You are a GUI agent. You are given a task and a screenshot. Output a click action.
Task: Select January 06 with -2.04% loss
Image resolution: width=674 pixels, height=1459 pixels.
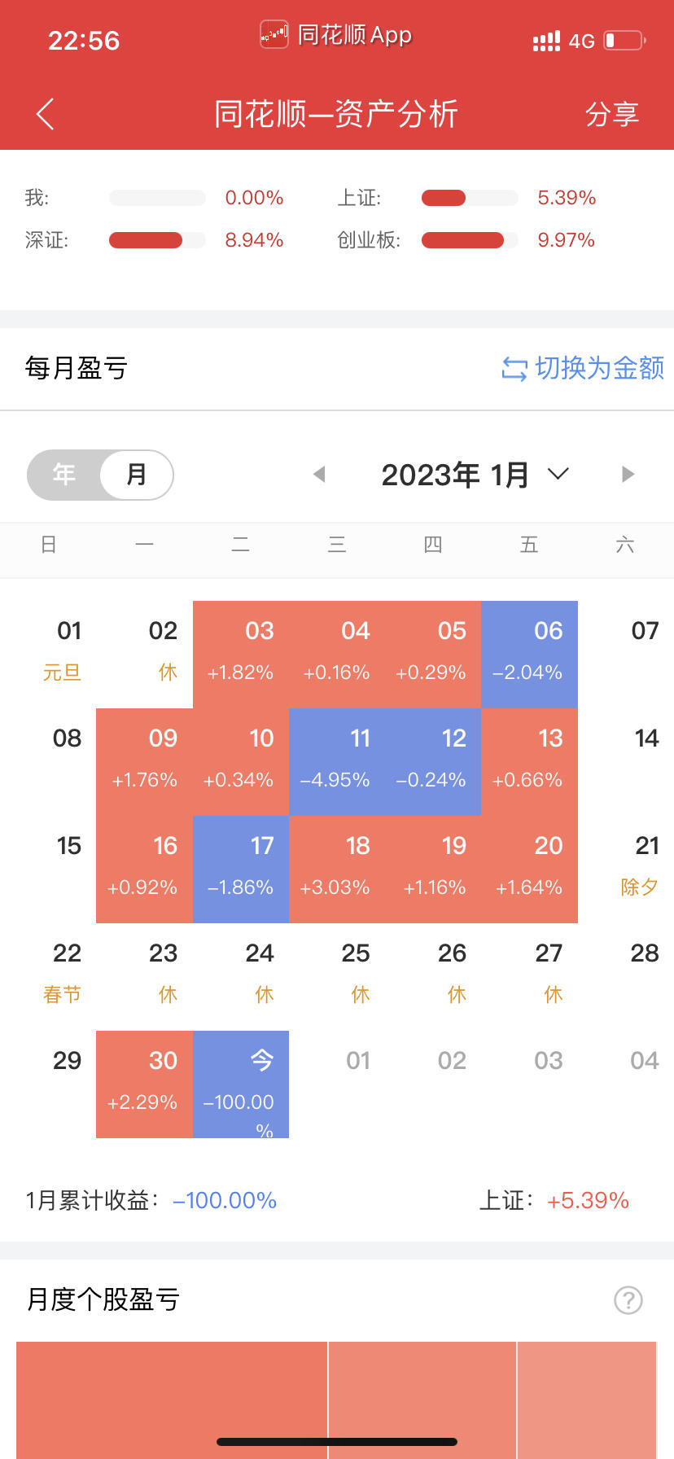pos(530,655)
